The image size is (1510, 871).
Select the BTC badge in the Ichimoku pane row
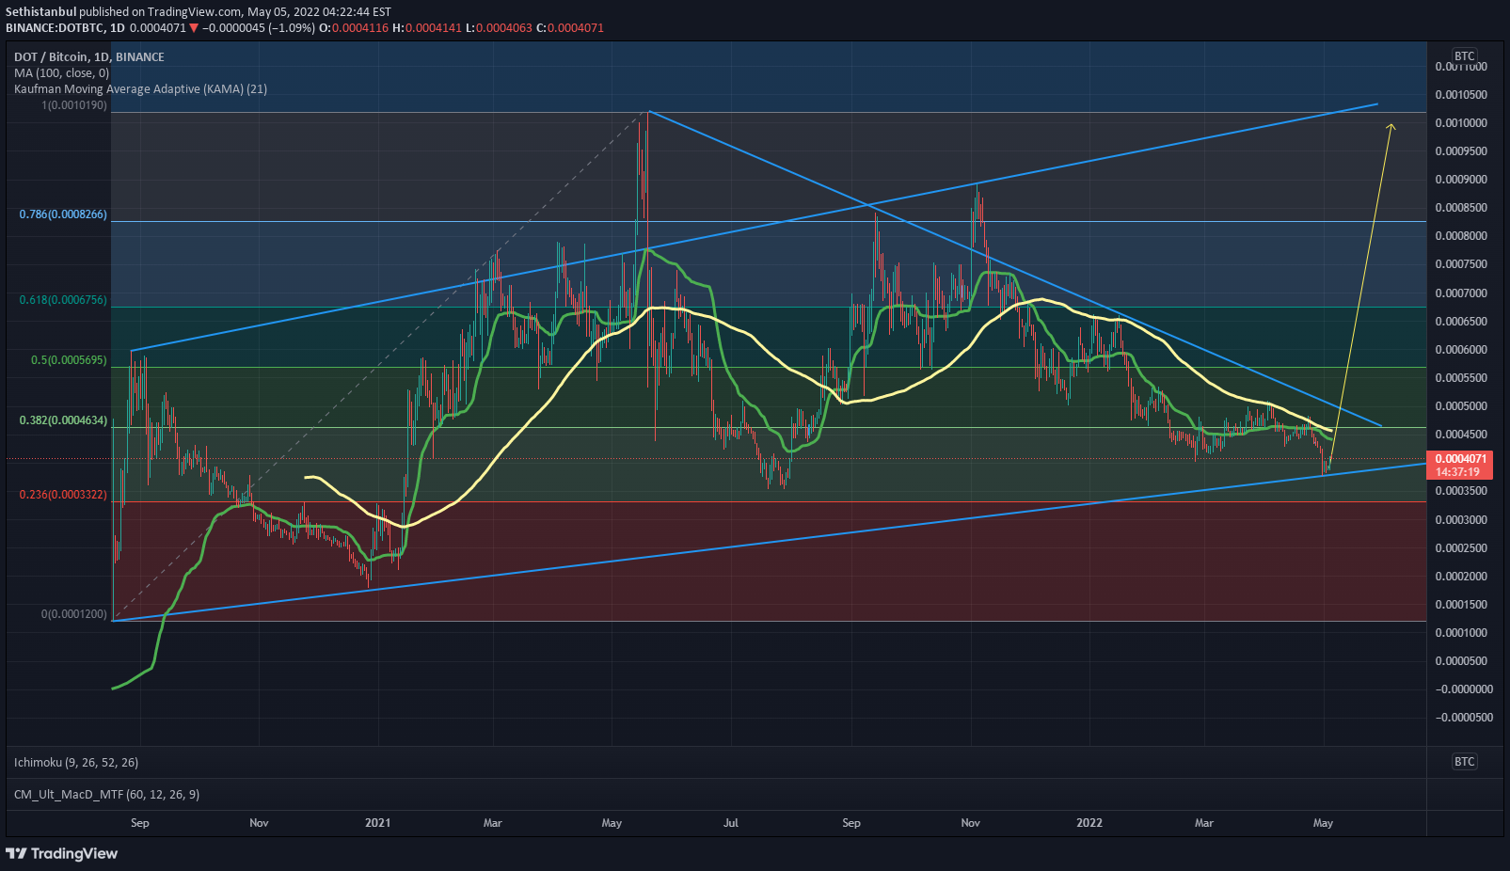pos(1464,760)
